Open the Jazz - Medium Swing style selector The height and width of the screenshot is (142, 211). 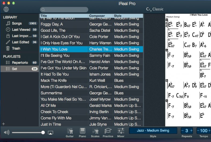coord(153,131)
